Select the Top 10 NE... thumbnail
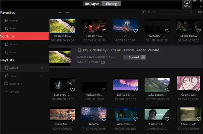Viewport: 203px width, 134px height. pos(94,26)
